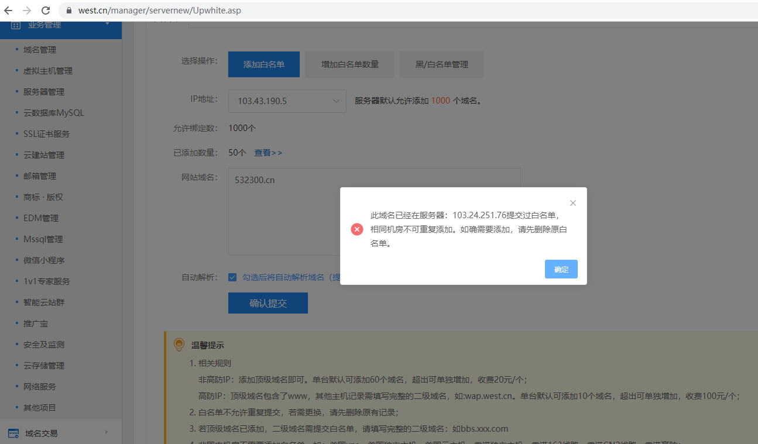This screenshot has height=444, width=758.
Task: Click the browser forward arrow
Action: 27,11
